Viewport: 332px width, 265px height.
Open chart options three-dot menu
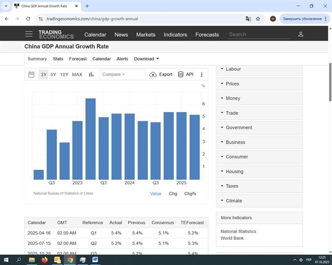click(x=202, y=74)
